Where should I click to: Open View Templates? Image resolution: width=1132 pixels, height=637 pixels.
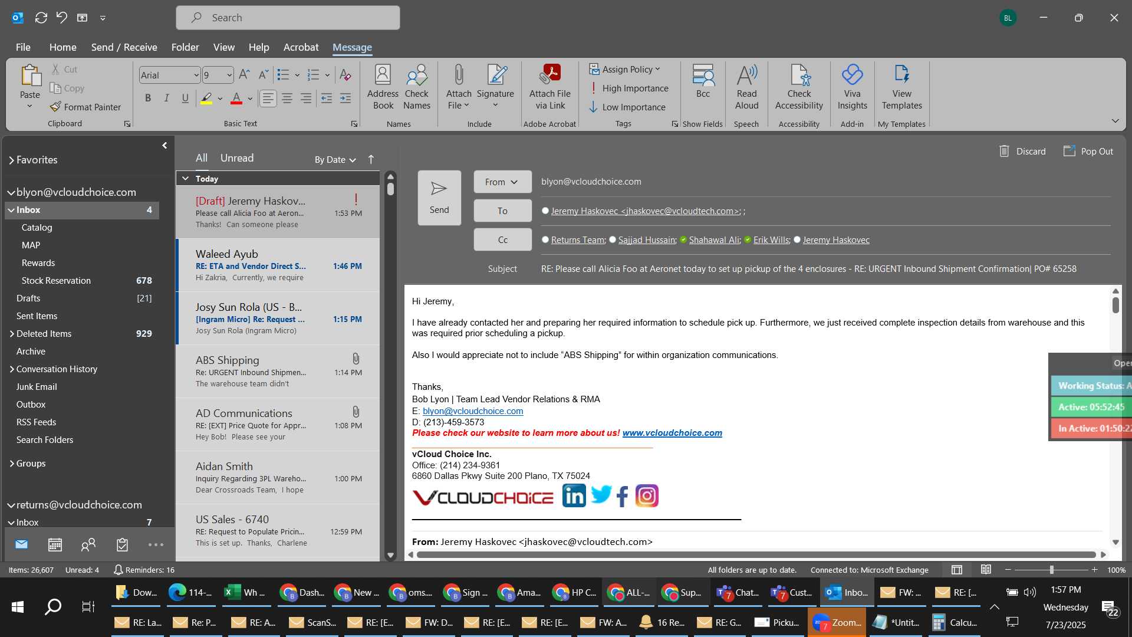click(901, 87)
